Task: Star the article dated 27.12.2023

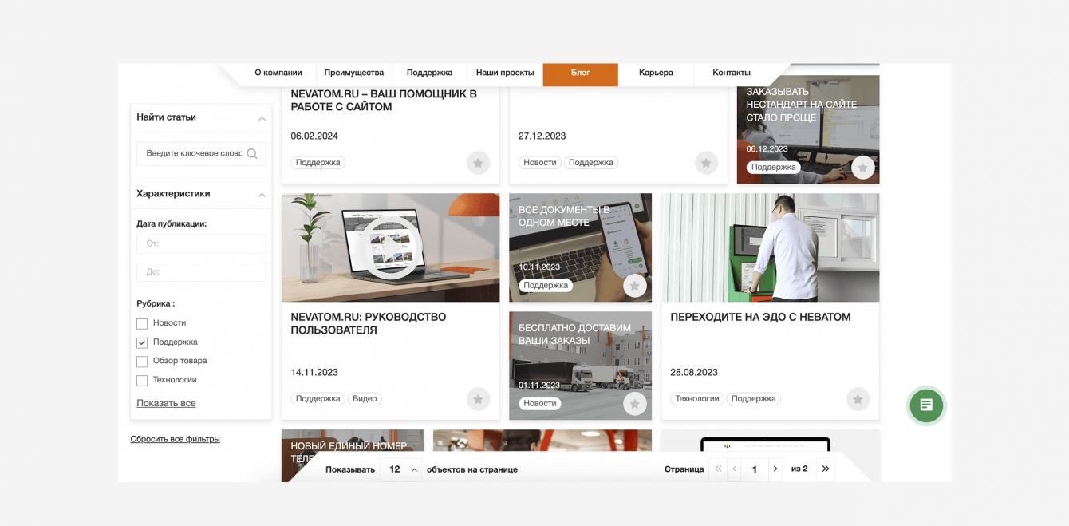Action: [x=706, y=163]
